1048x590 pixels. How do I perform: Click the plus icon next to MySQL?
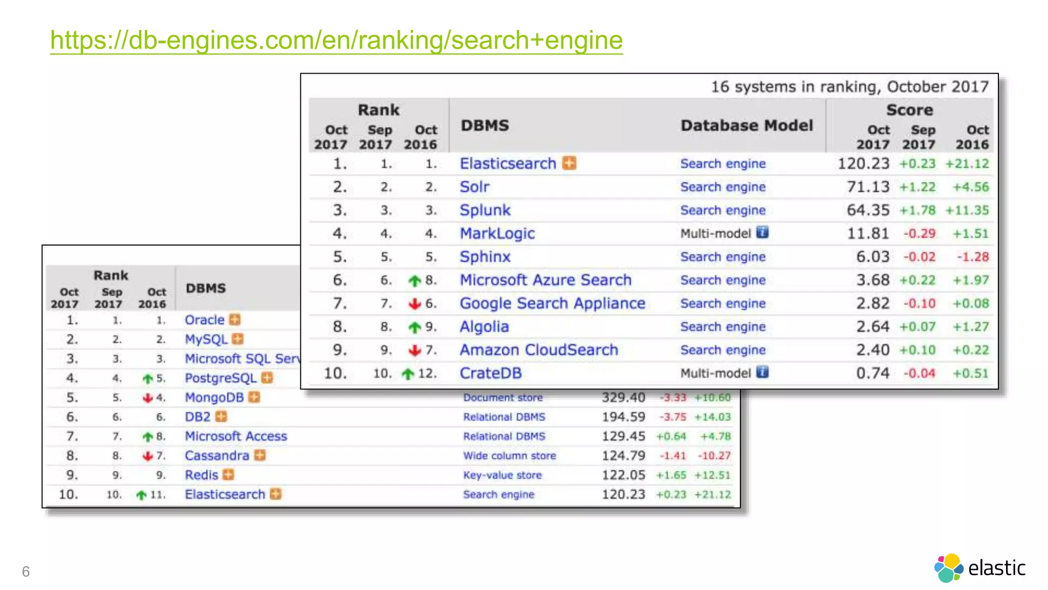(x=237, y=339)
